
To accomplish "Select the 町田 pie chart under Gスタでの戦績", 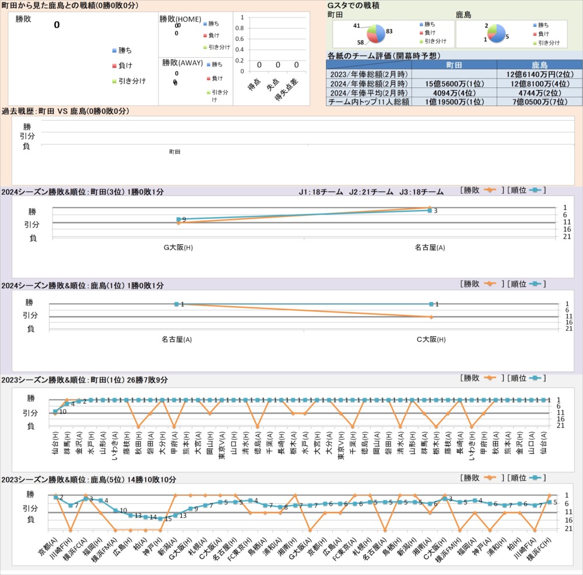I will click(376, 34).
